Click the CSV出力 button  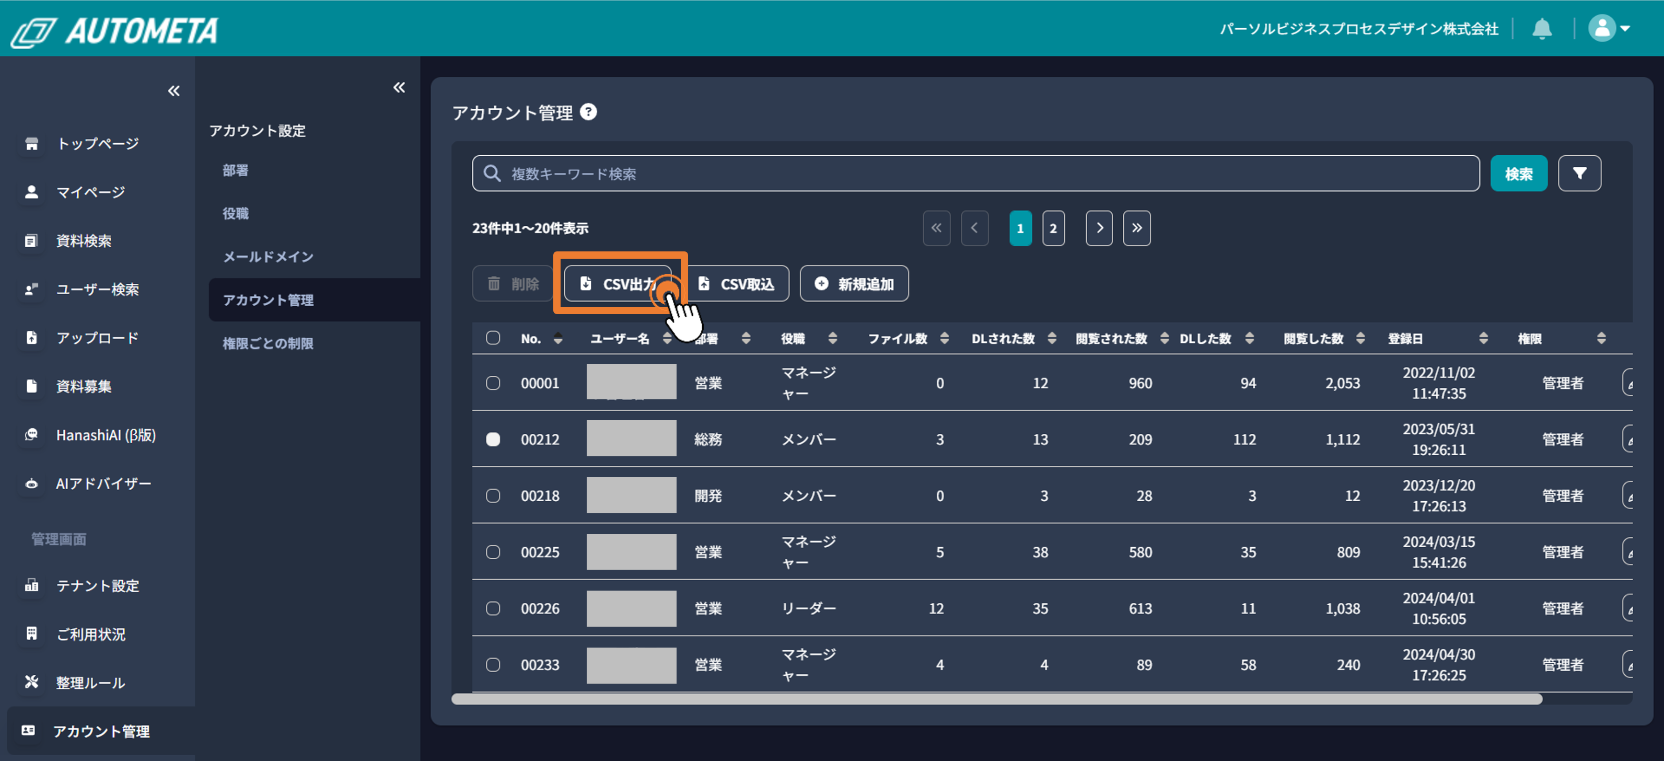(618, 284)
